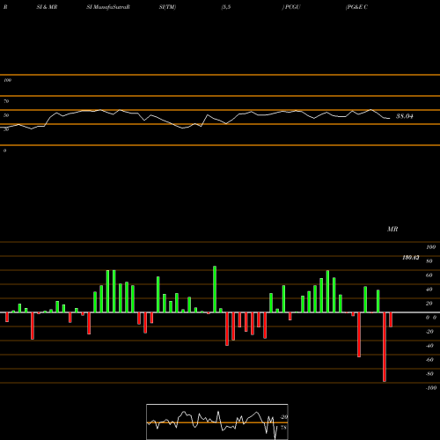Click the 40 label on the MR axis
The width and height of the screenshot is (440, 440).
click(x=429, y=290)
